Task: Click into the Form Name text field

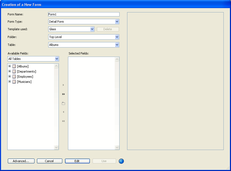Action: coord(84,14)
